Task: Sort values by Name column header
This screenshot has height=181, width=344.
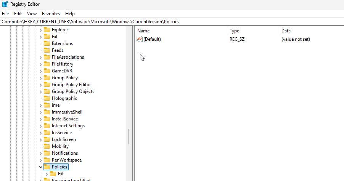Action: (x=143, y=30)
